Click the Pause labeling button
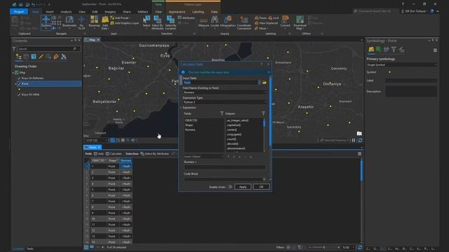 click(260, 18)
